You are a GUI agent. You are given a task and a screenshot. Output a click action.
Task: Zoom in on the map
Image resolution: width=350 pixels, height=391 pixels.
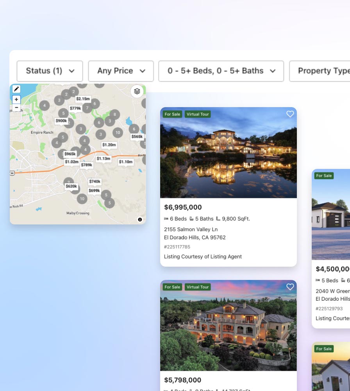pyautogui.click(x=16, y=99)
